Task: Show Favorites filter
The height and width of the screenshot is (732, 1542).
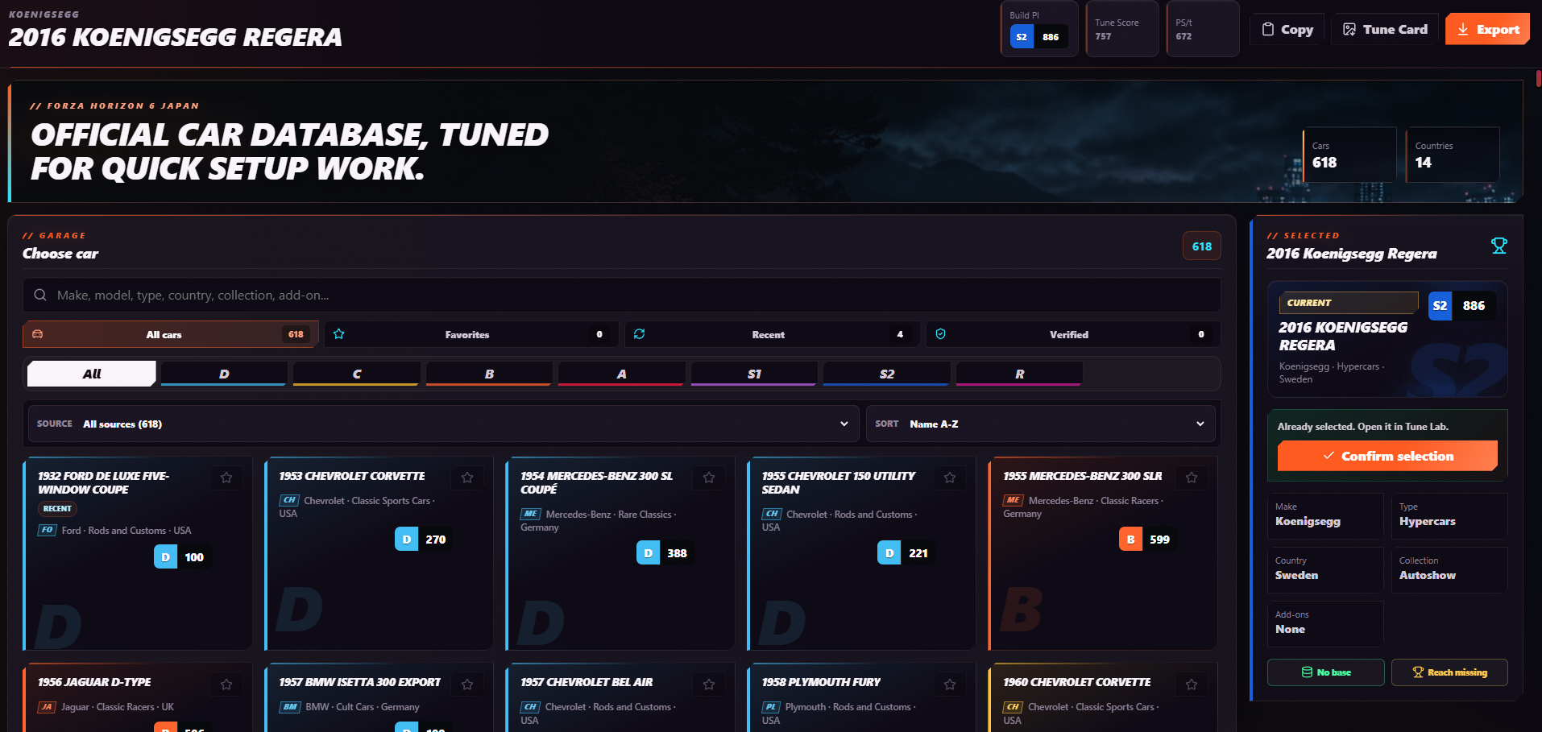Action: [x=471, y=334]
